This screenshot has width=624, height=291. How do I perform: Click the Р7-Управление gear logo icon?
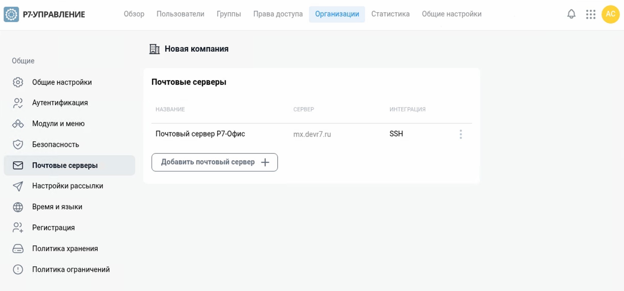pyautogui.click(x=11, y=14)
